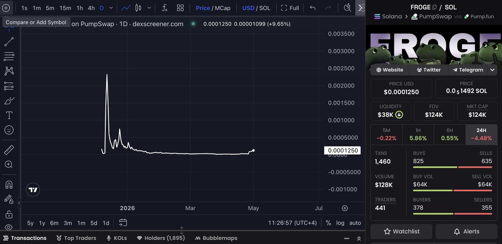The height and width of the screenshot is (244, 502).
Task: Toggle magnet mode
Action: pyautogui.click(x=9, y=184)
